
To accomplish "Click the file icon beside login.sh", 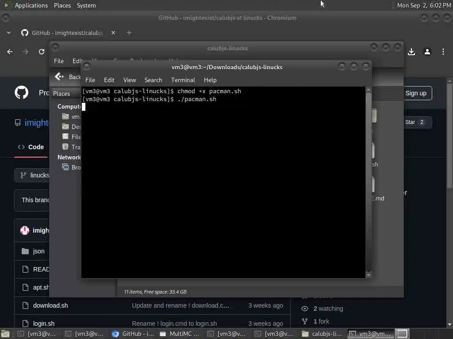I will click(25, 324).
